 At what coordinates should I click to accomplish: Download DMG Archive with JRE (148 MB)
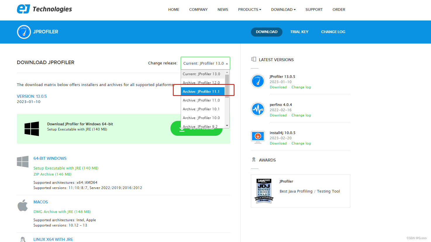click(62, 212)
